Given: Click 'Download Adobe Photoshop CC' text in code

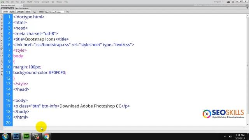Looking at the screenshot, I should coord(90,106).
